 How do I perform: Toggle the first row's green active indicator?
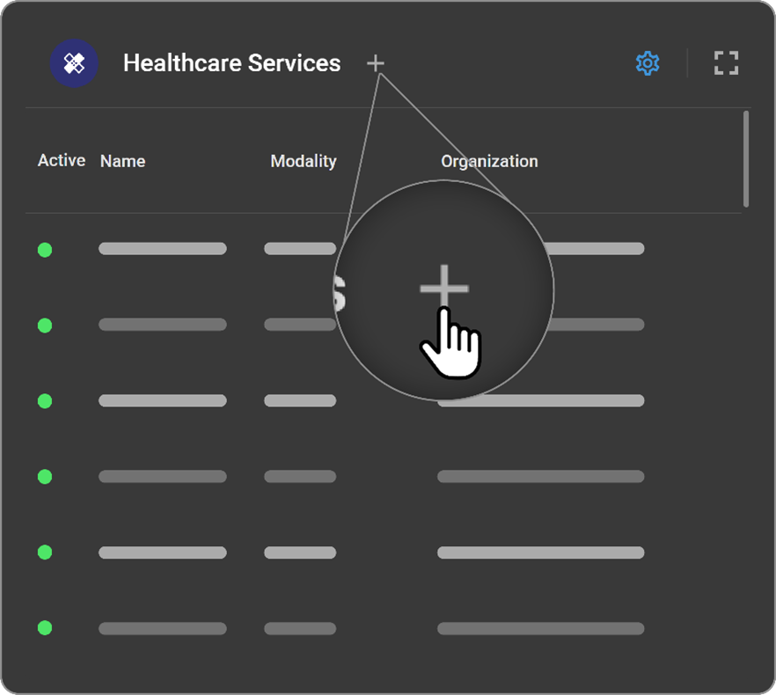tap(44, 248)
